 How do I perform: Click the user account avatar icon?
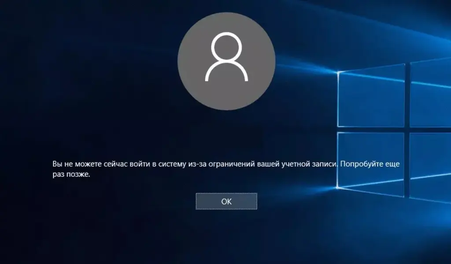226,61
